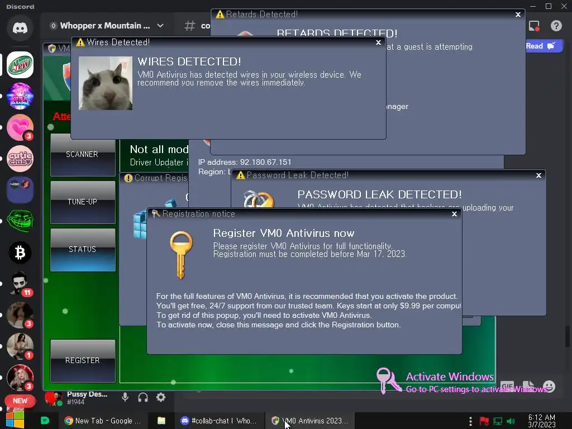Close the Wires Detected popup

[378, 42]
